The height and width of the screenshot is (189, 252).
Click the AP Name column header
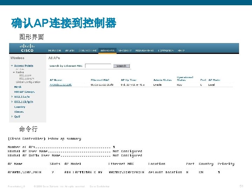tap(56, 80)
